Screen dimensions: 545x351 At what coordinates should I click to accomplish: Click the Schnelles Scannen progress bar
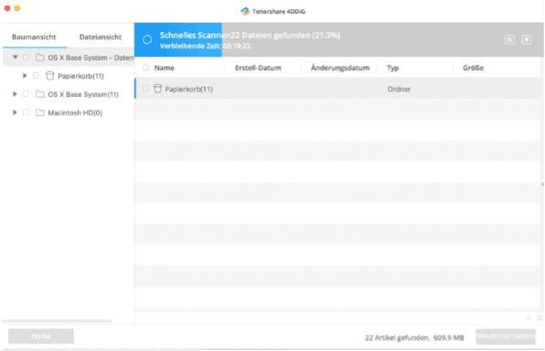[339, 39]
